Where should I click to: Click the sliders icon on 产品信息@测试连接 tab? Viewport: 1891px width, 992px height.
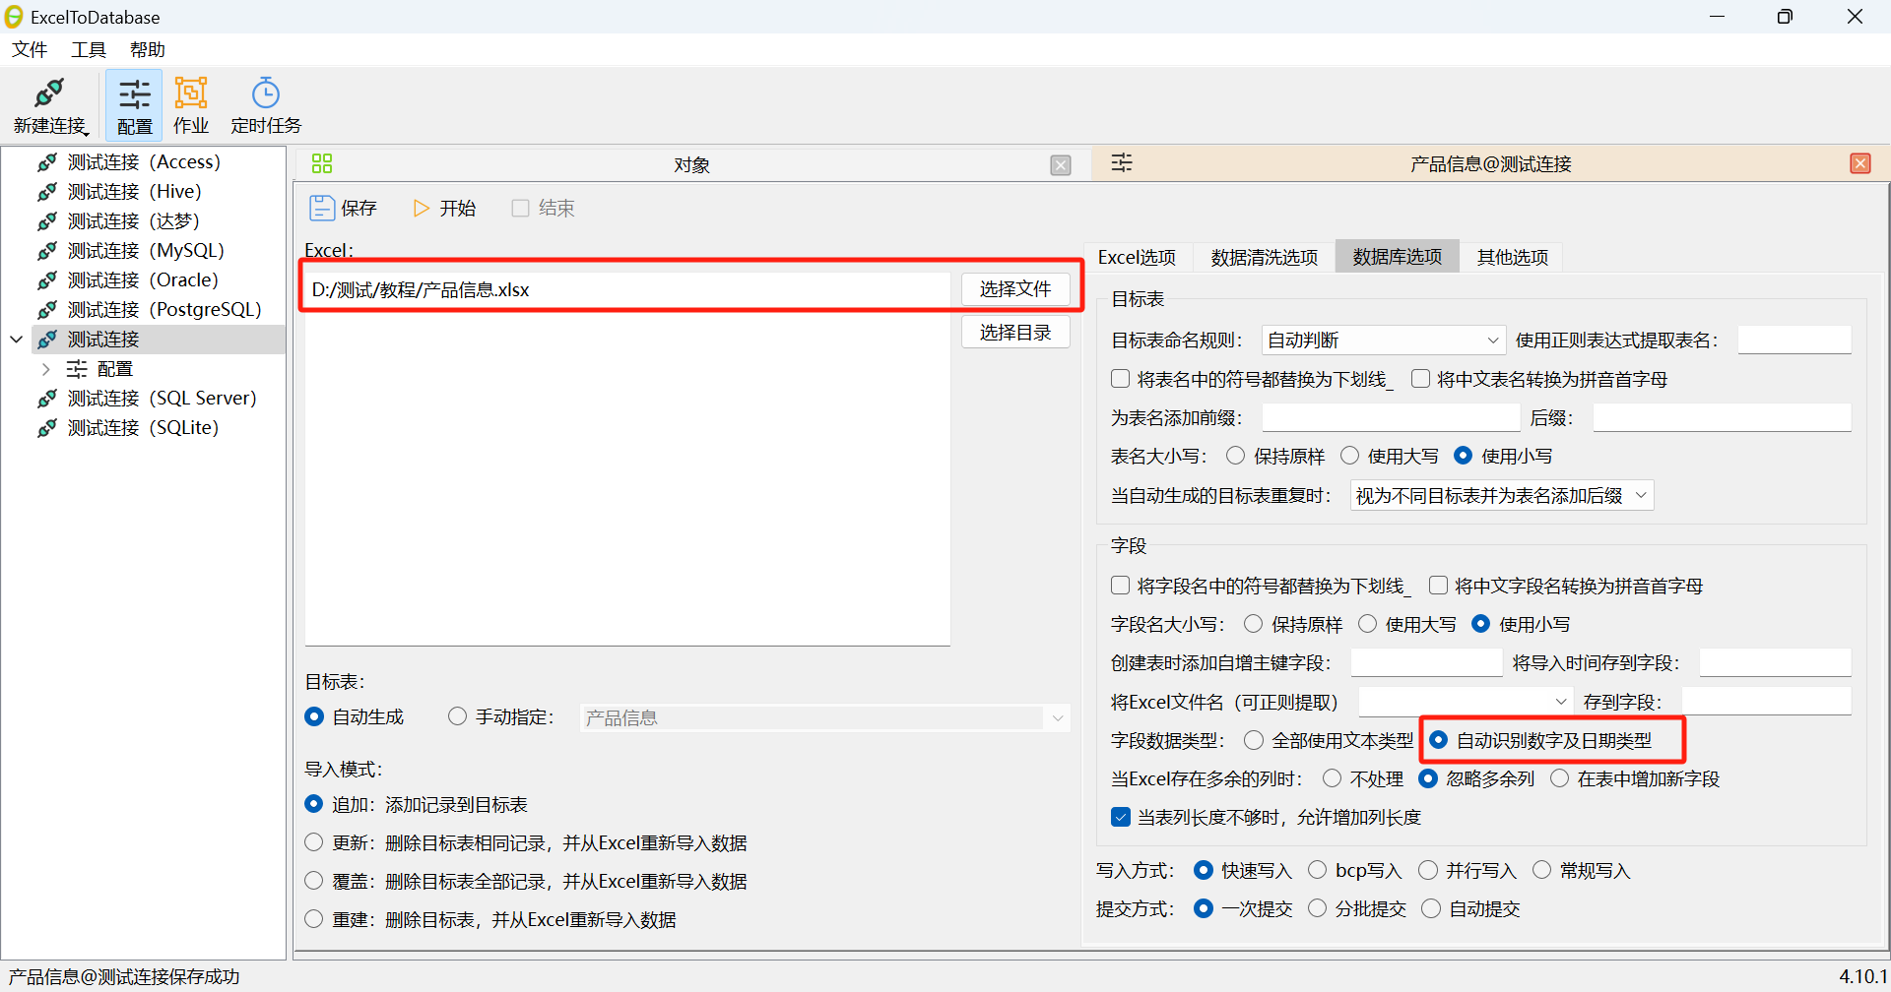coord(1122,163)
